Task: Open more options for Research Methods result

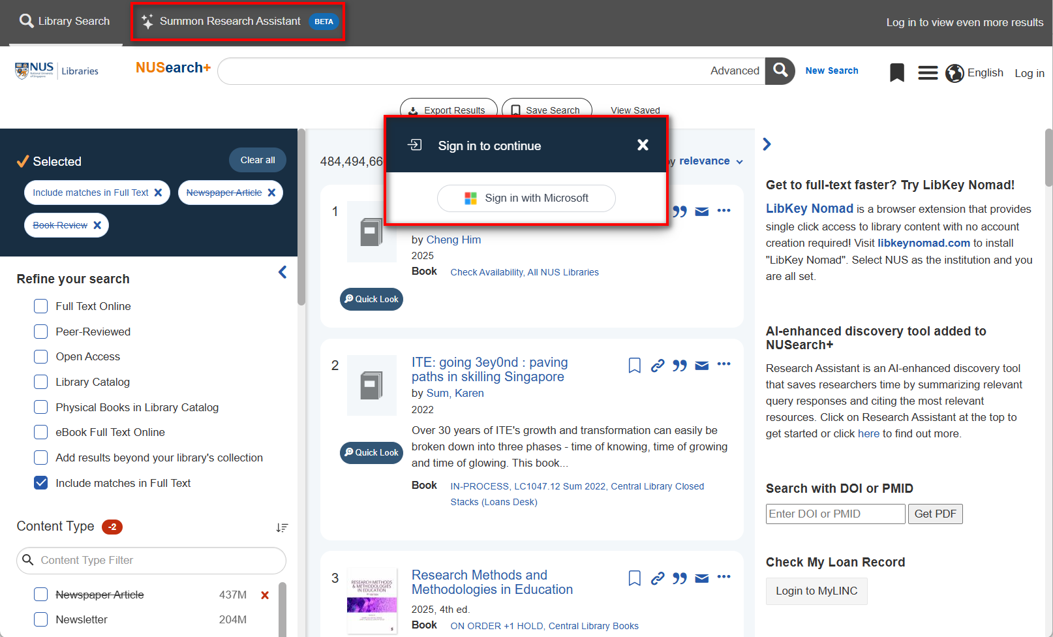Action: [724, 576]
